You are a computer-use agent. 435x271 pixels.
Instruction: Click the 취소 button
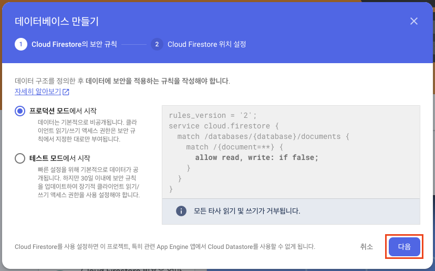point(366,247)
